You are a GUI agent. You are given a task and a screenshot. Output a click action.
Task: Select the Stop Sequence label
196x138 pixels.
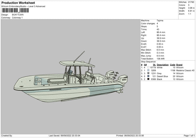[148, 61]
